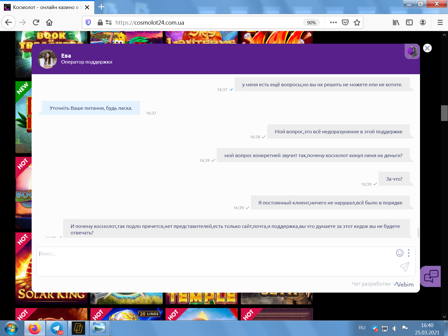Reload the current page
Screen dimensions: 448x336
(x=36, y=22)
